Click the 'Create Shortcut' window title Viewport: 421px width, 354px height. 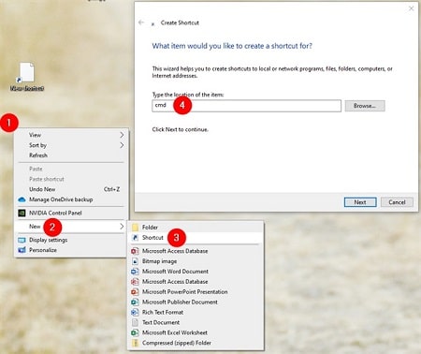pos(180,22)
